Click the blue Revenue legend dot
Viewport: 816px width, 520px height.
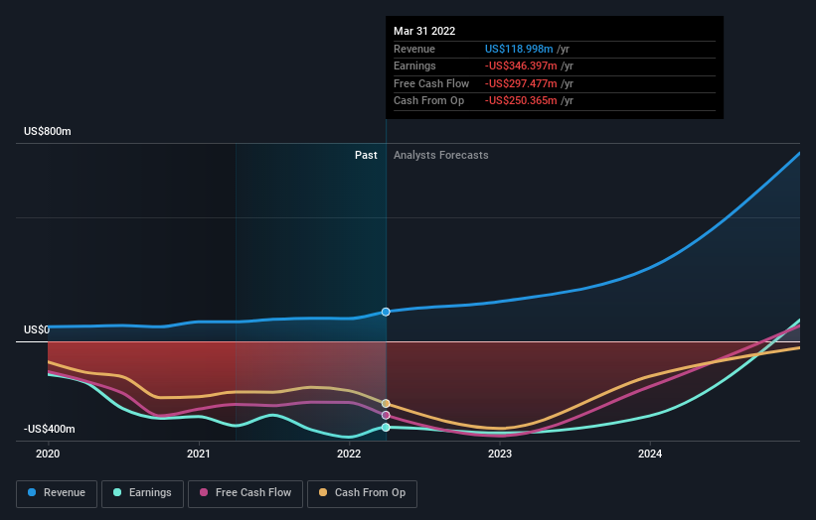pyautogui.click(x=32, y=492)
